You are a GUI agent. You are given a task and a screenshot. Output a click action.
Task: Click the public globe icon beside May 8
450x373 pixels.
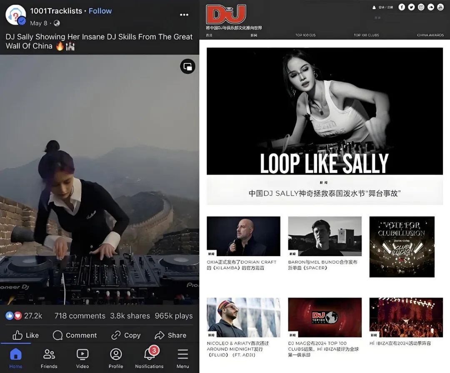pyautogui.click(x=57, y=23)
